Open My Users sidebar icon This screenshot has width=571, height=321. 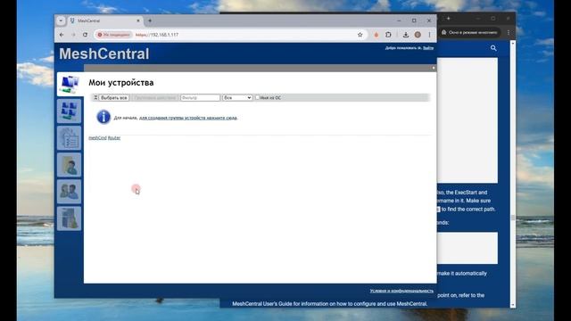pos(70,192)
